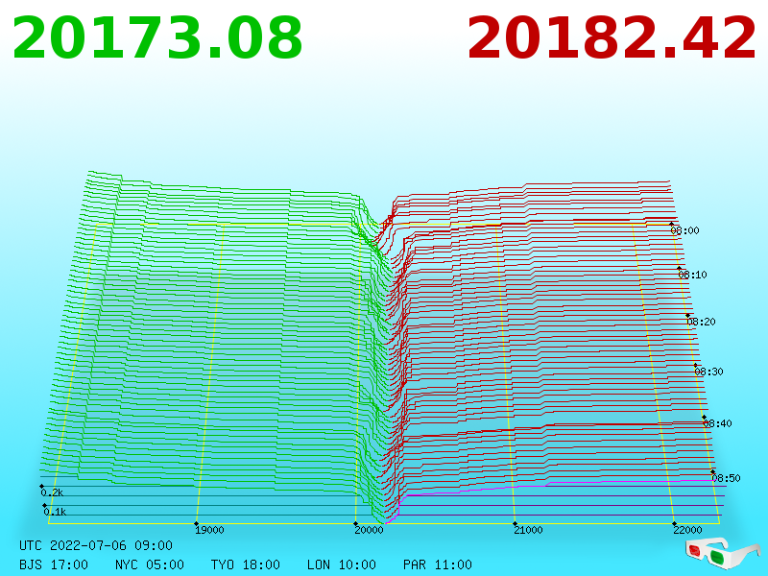Click the 3D anaglyph glasses icon
The image size is (768, 576).
click(x=722, y=553)
